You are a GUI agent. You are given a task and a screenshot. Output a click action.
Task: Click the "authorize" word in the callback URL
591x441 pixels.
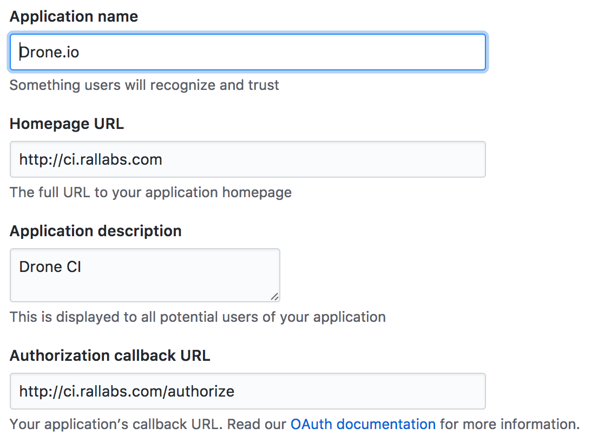click(203, 391)
